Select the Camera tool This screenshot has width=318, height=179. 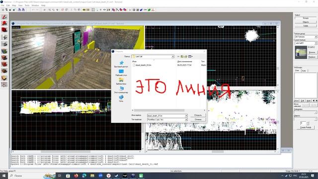click(x=4, y=30)
